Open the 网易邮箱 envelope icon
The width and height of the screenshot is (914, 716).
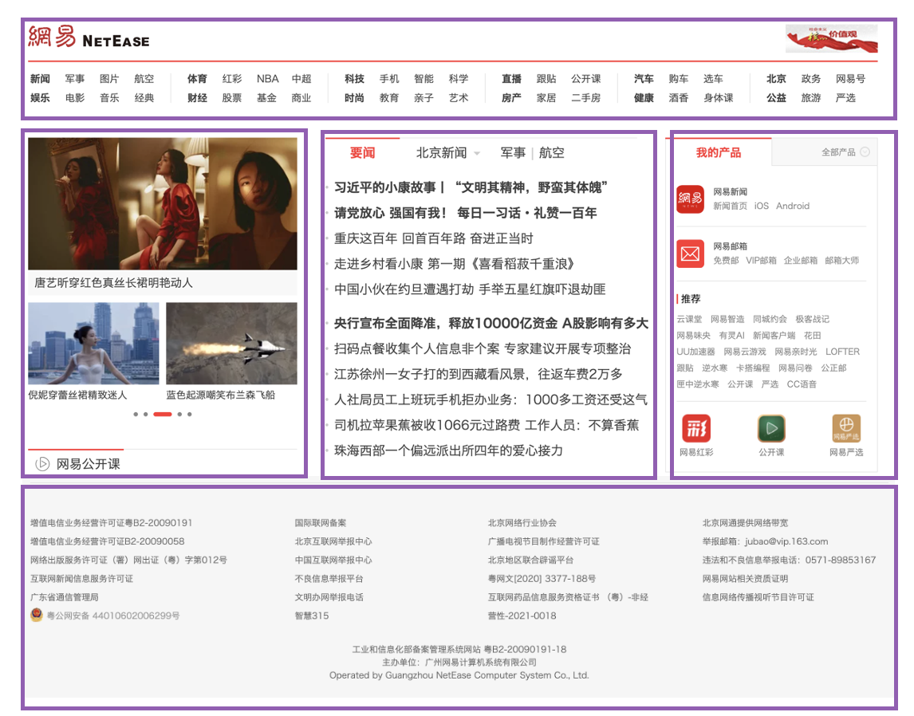click(690, 254)
